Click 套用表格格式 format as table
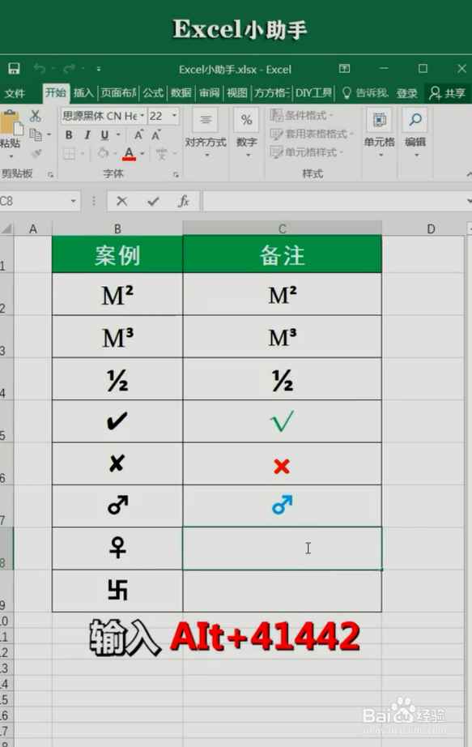Viewport: 472px width, 747px height. point(313,134)
